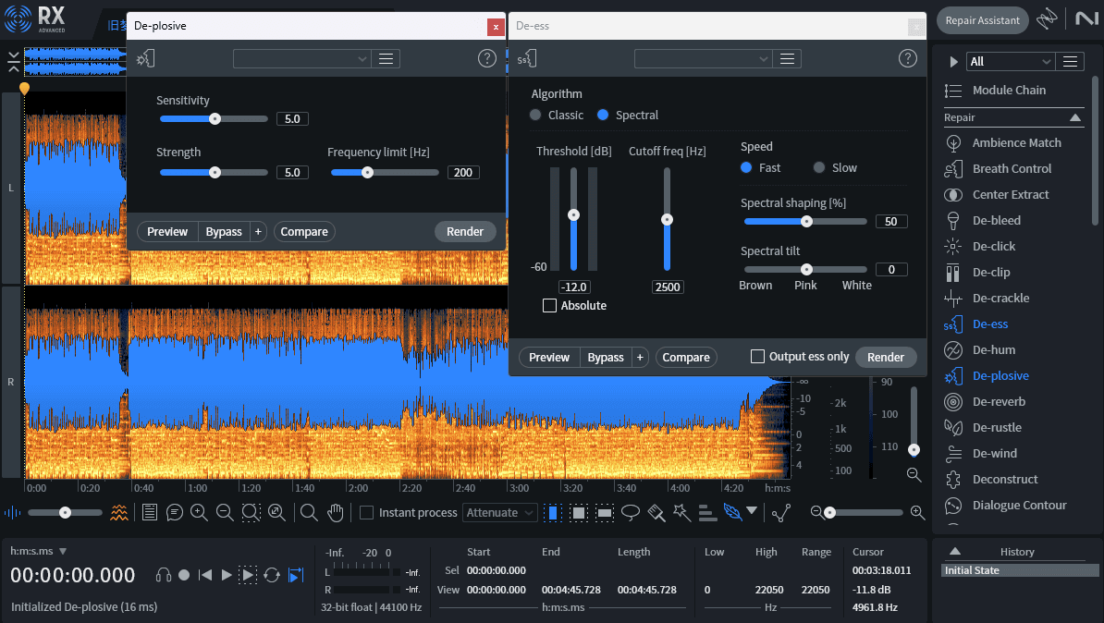This screenshot has width=1104, height=623.
Task: Click the headphones monitor icon
Action: coord(164,575)
